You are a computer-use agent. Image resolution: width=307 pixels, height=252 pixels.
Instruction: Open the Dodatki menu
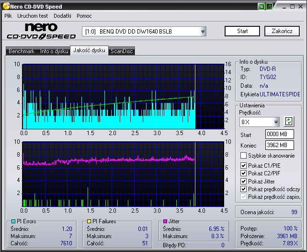pos(62,16)
